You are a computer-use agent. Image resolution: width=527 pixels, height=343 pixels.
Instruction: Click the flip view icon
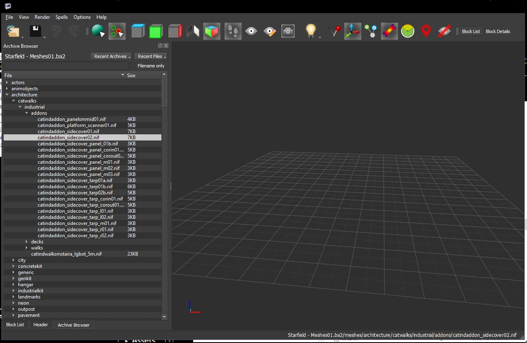(x=193, y=31)
